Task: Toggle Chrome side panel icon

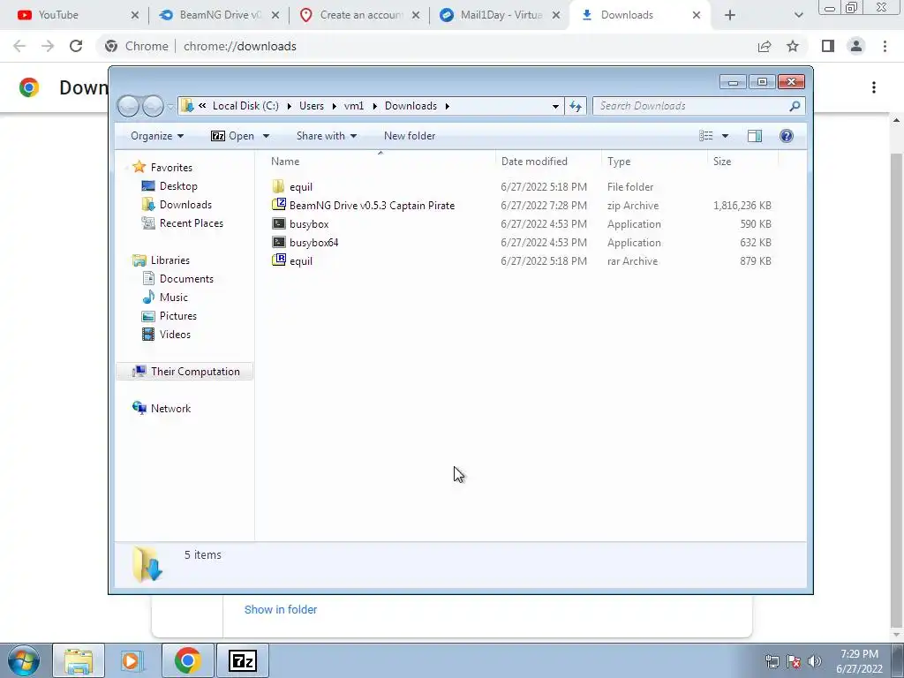Action: [828, 46]
